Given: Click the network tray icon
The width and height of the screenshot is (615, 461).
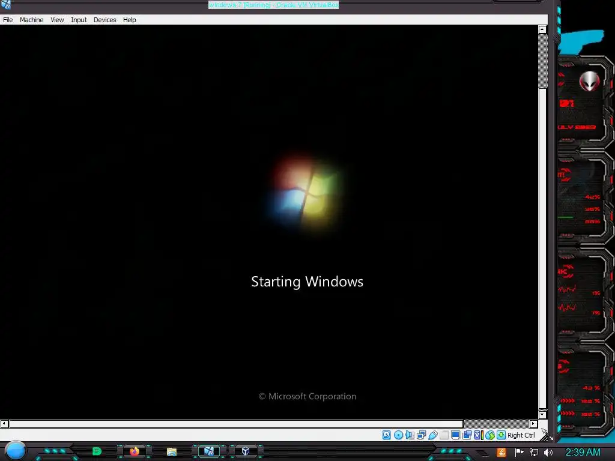Looking at the screenshot, I should [533, 453].
